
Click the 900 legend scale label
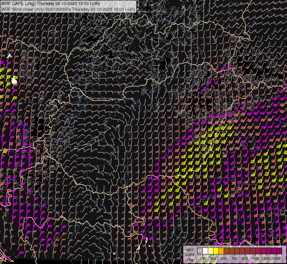click(245, 258)
